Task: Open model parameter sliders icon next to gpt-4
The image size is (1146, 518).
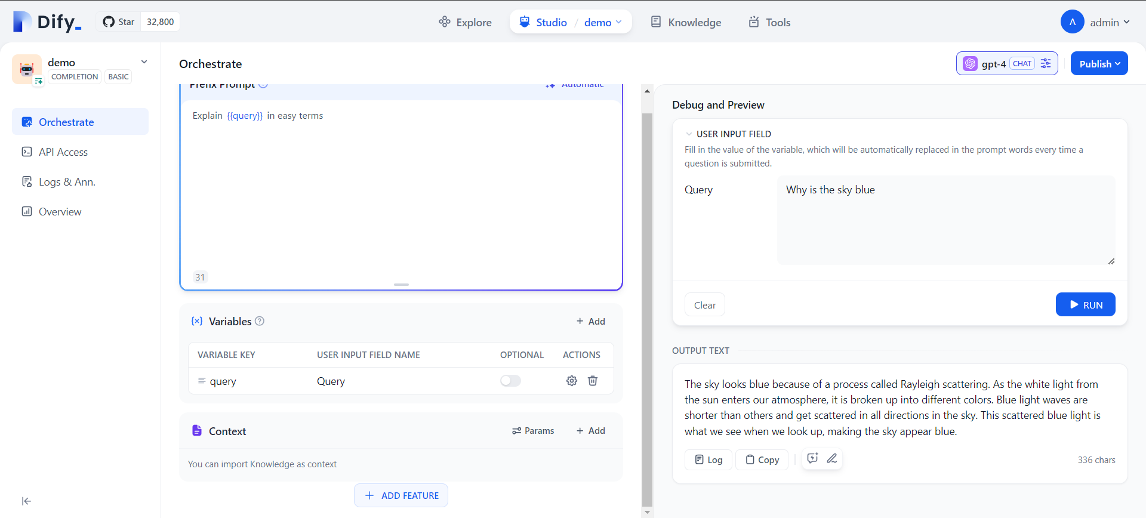Action: [1046, 64]
